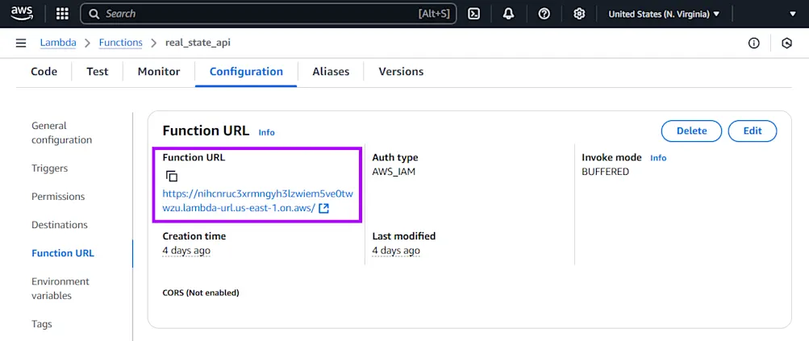Viewport: 809px width, 341px height.
Task: Select Function URL in sidebar
Action: [x=63, y=253]
